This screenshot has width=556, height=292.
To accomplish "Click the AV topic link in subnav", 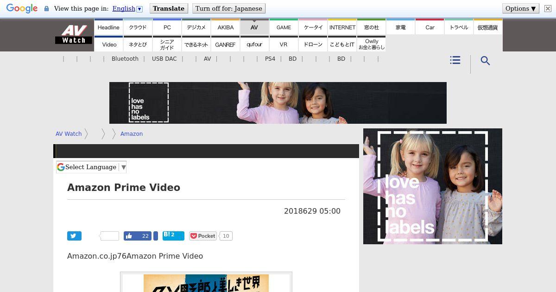I will (207, 59).
